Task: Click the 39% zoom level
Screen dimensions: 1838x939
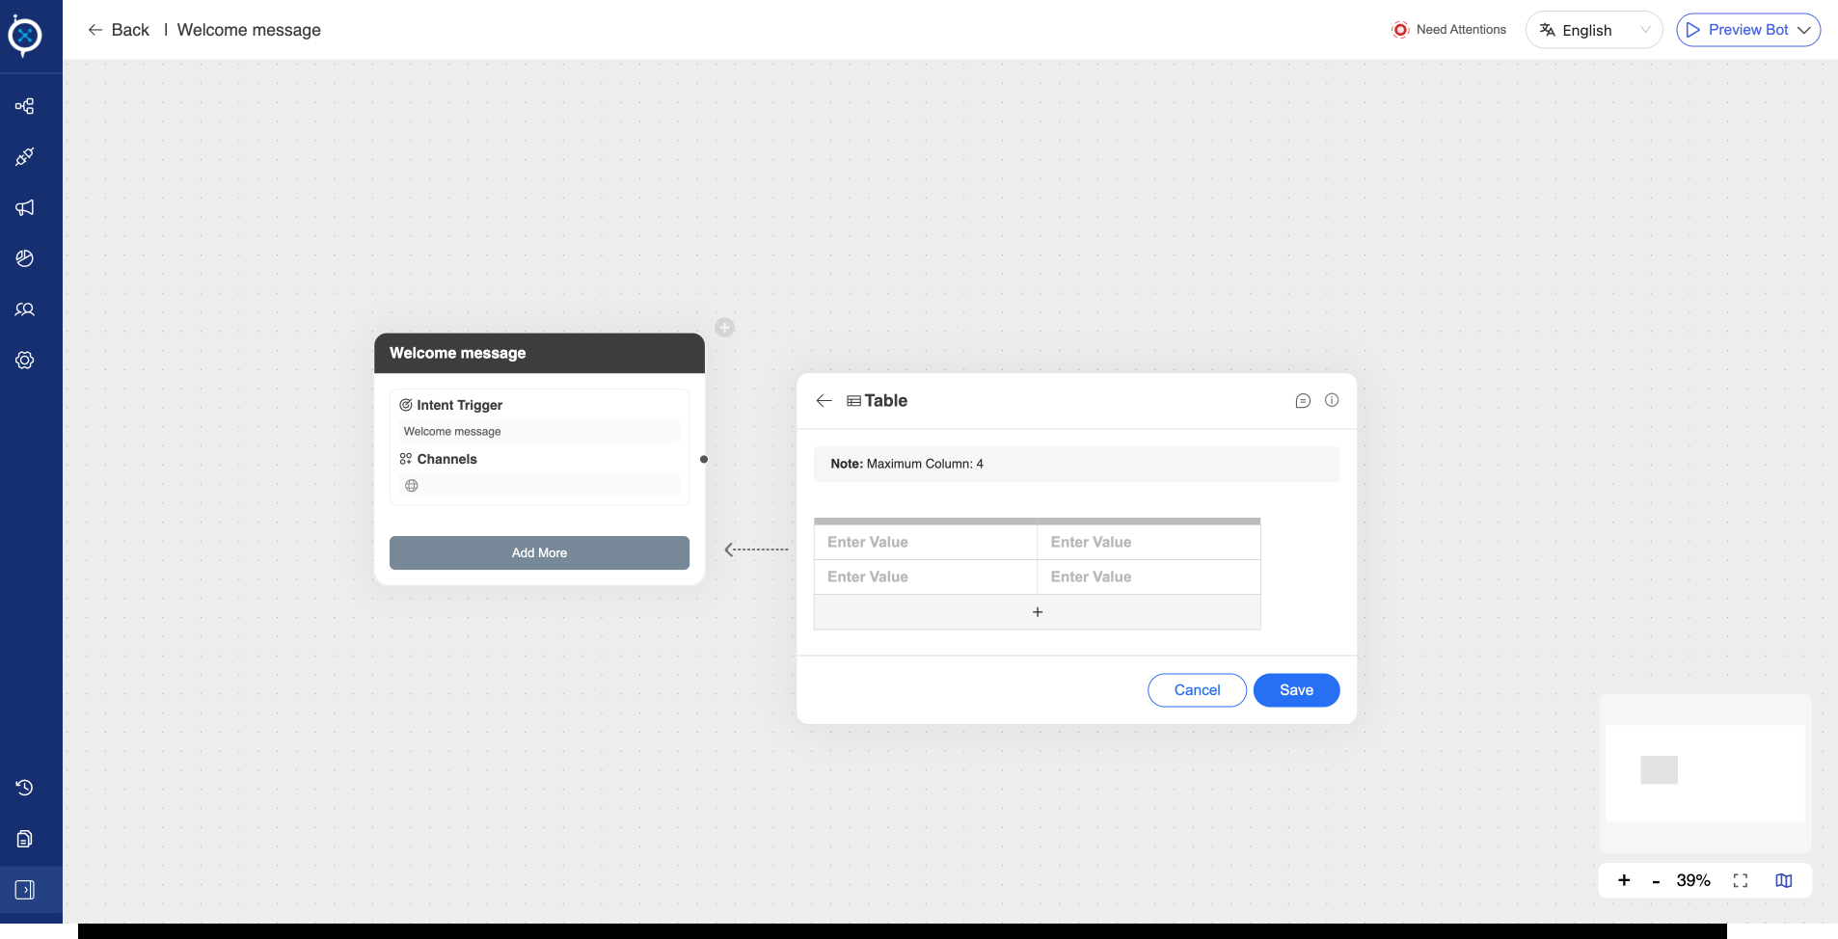Action: tap(1693, 880)
